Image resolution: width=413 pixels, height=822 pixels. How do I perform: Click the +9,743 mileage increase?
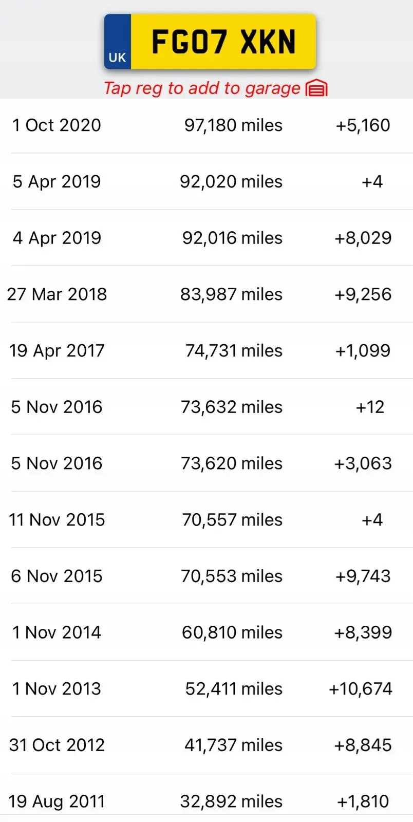363,576
